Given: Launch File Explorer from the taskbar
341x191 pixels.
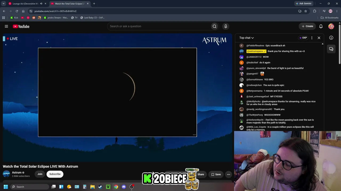Looking at the screenshot, I should (x=92, y=187).
